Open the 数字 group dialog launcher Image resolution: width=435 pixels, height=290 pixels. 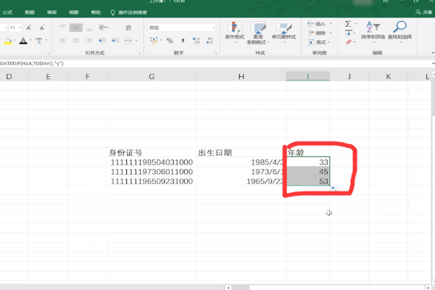click(215, 53)
